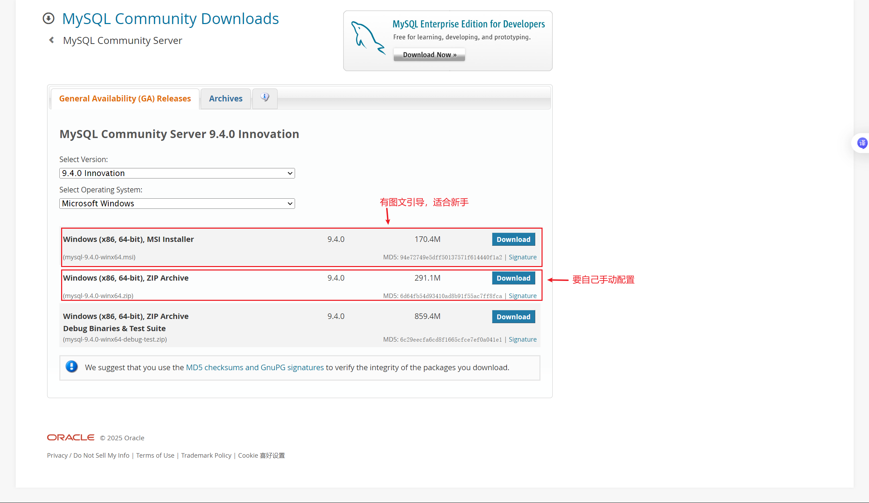
Task: Click MySQL Enterprise Edition for Developers title
Action: click(x=469, y=24)
